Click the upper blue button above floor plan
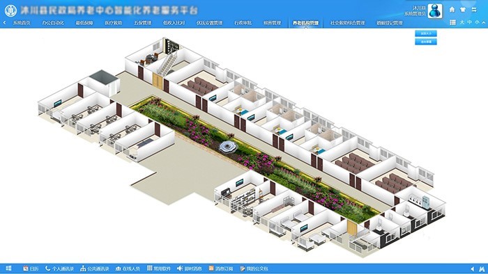 [426, 33]
